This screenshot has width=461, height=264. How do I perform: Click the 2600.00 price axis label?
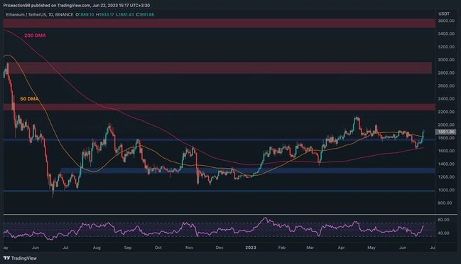coord(445,85)
